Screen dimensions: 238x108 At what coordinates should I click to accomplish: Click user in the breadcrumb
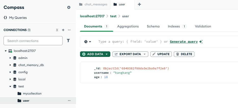point(126,16)
